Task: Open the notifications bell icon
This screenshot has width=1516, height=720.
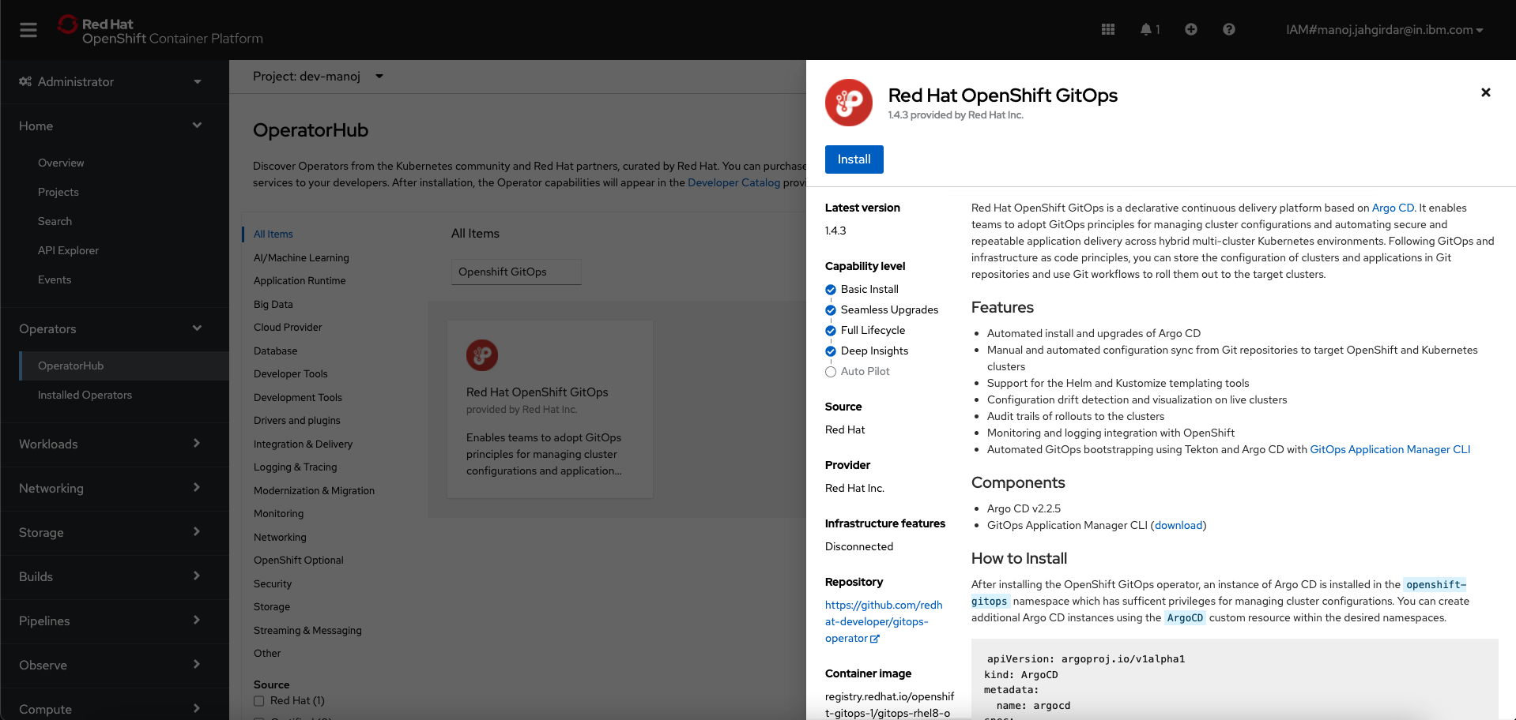Action: click(x=1146, y=29)
